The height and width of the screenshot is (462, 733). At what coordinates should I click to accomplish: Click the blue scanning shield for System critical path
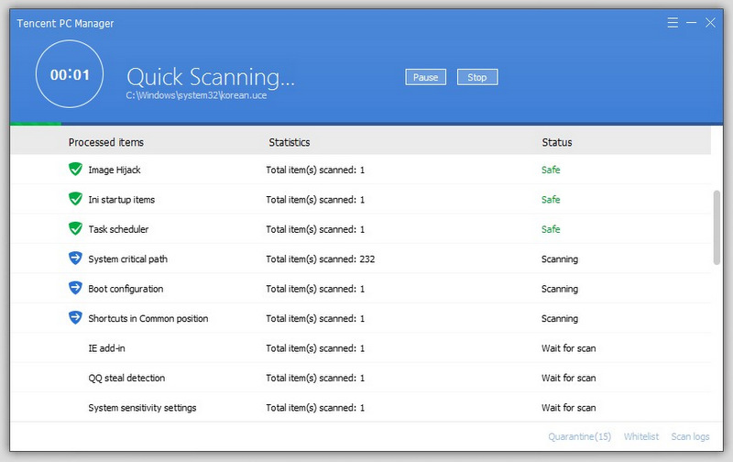click(75, 258)
